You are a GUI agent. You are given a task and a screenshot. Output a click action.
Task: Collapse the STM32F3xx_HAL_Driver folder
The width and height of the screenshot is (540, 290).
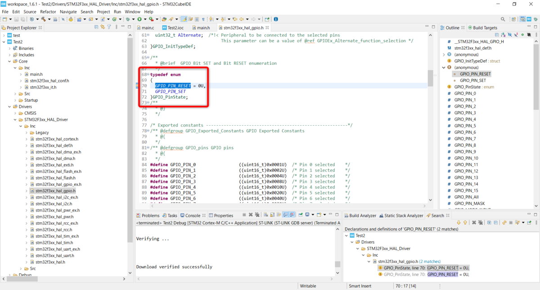[x=15, y=120]
